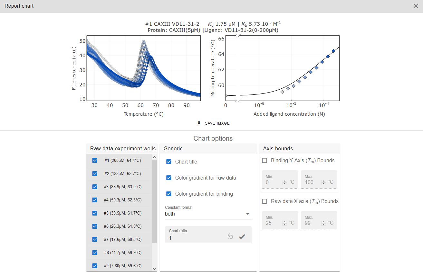
Task: Enable Binding Y Axis Bounds checkbox
Action: (264, 161)
